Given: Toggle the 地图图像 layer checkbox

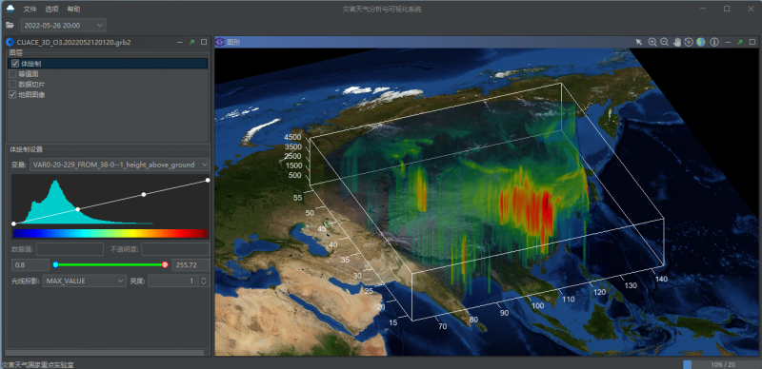Looking at the screenshot, I should click(12, 95).
